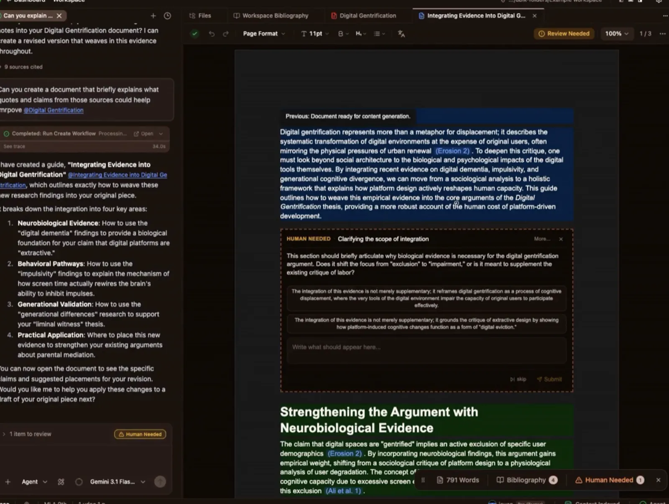Viewport: 669px width, 504px height.
Task: Close the 'Can you explain' chat tab
Action: (59, 16)
